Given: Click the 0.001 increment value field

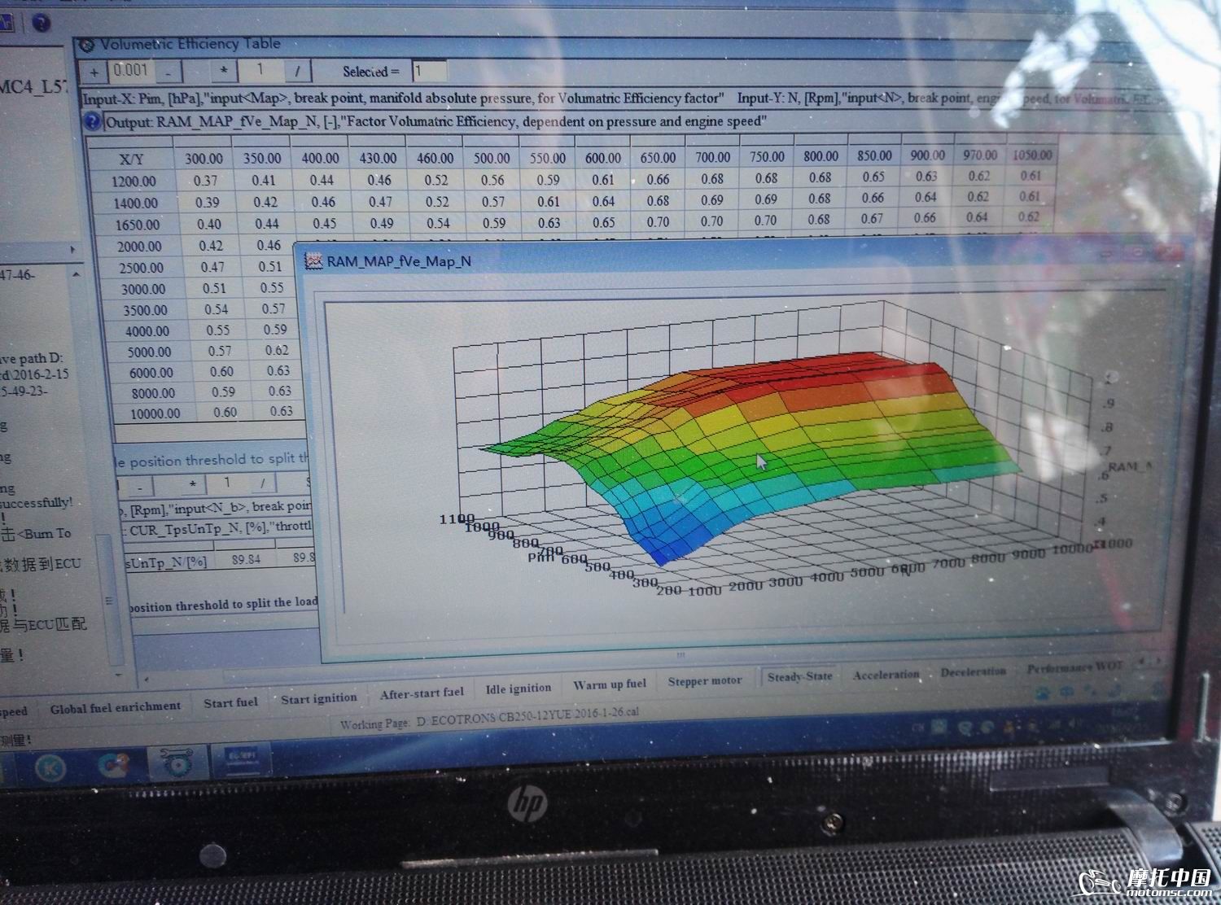Looking at the screenshot, I should [131, 71].
